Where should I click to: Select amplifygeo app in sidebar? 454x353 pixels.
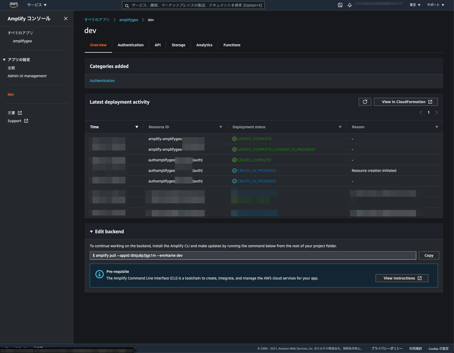pos(22,41)
